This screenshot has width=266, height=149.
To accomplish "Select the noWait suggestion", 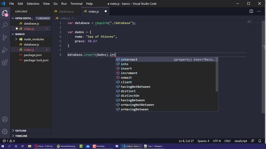I will 166,77.
